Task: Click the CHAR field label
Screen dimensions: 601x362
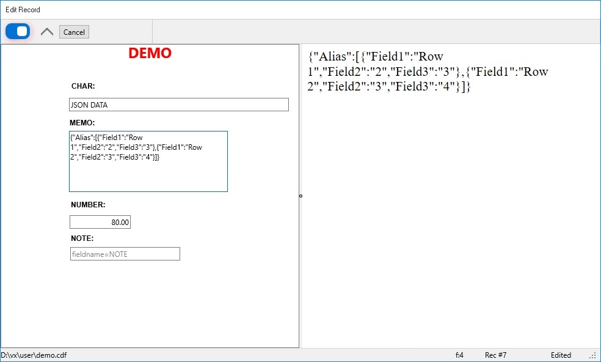Action: coord(82,86)
